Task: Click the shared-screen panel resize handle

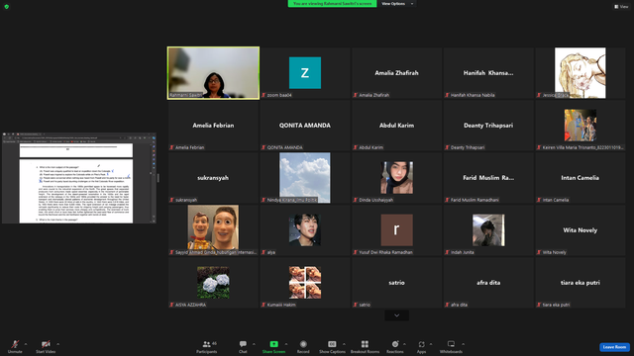Action: point(158,178)
